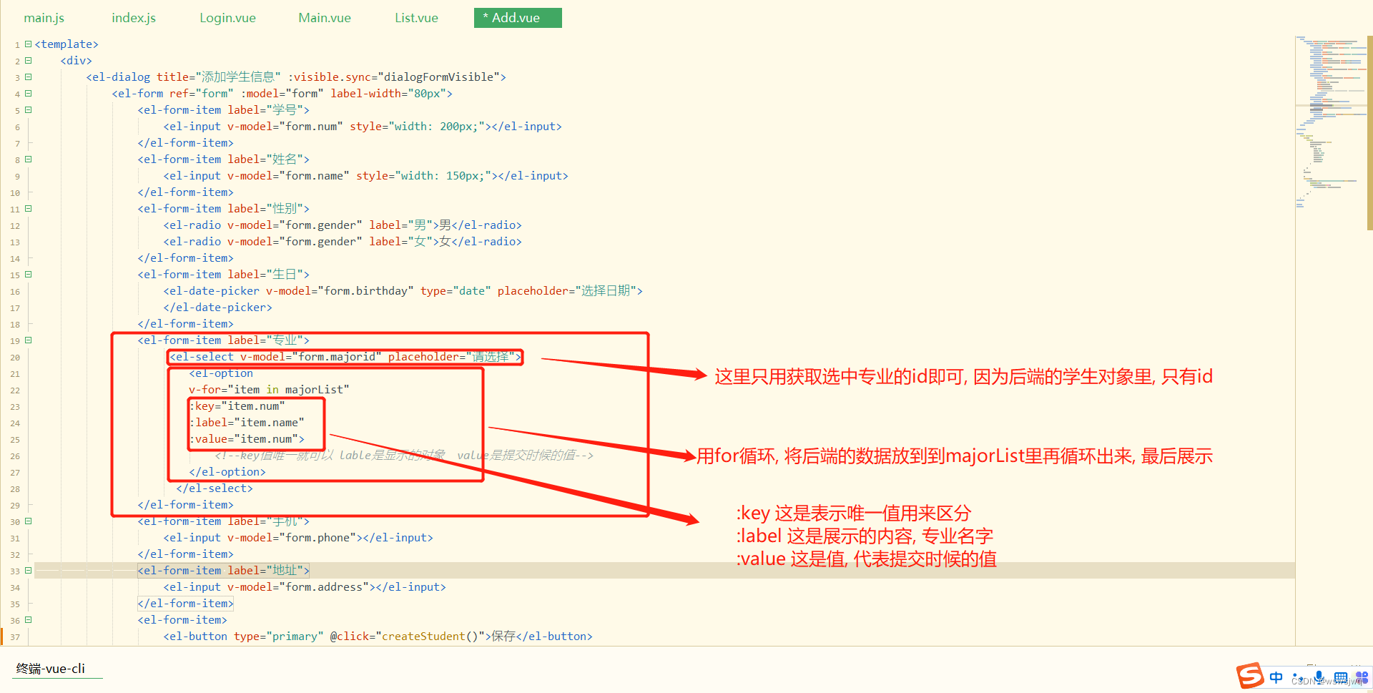Screen dimensions: 1373x693
Task: Open the 终端-vue-cli terminal tab
Action: coord(51,669)
